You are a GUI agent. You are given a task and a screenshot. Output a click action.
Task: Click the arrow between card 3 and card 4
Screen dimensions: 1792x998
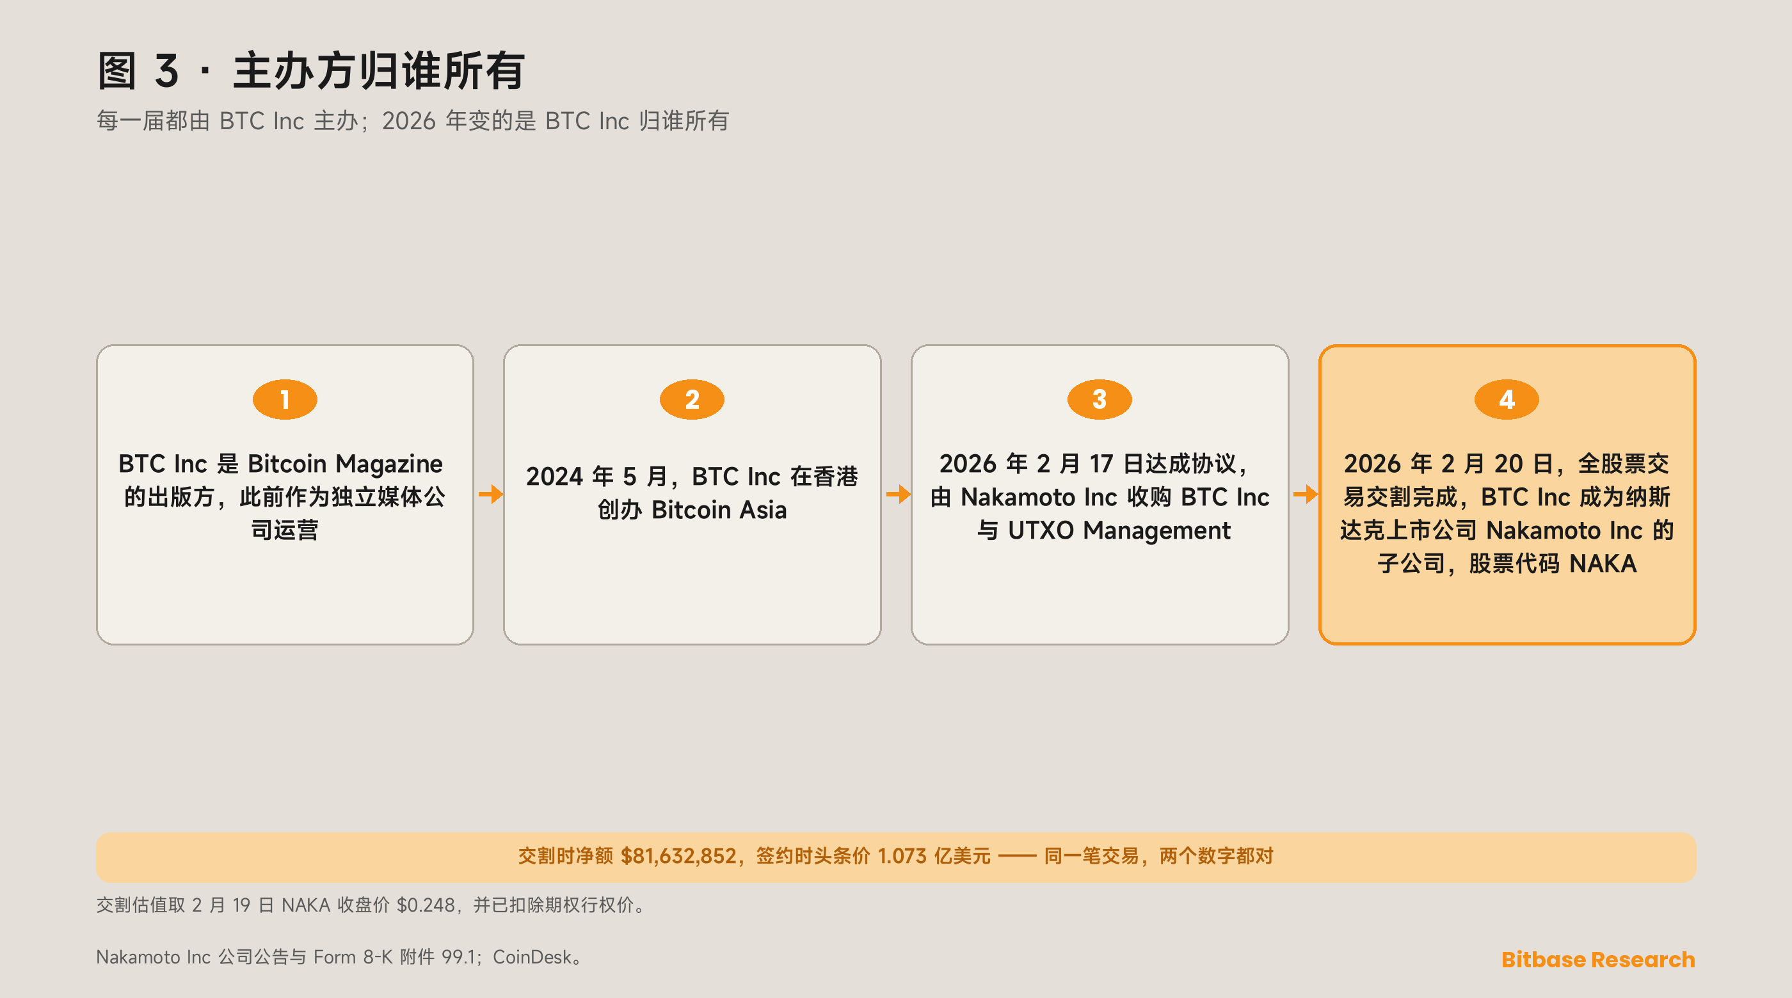pyautogui.click(x=1305, y=495)
